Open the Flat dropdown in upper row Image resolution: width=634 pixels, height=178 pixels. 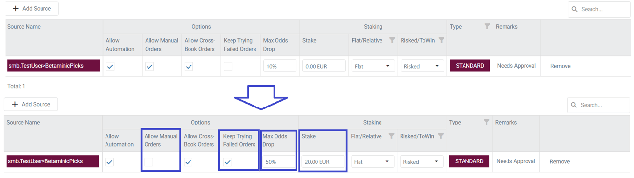point(373,66)
